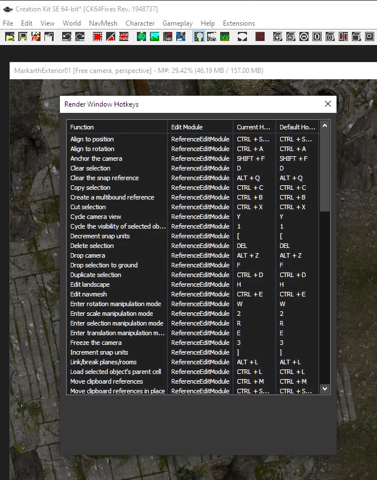Click the redo arrow toolbar icon
This screenshot has width=377, height=480.
pyautogui.click(x=80, y=36)
